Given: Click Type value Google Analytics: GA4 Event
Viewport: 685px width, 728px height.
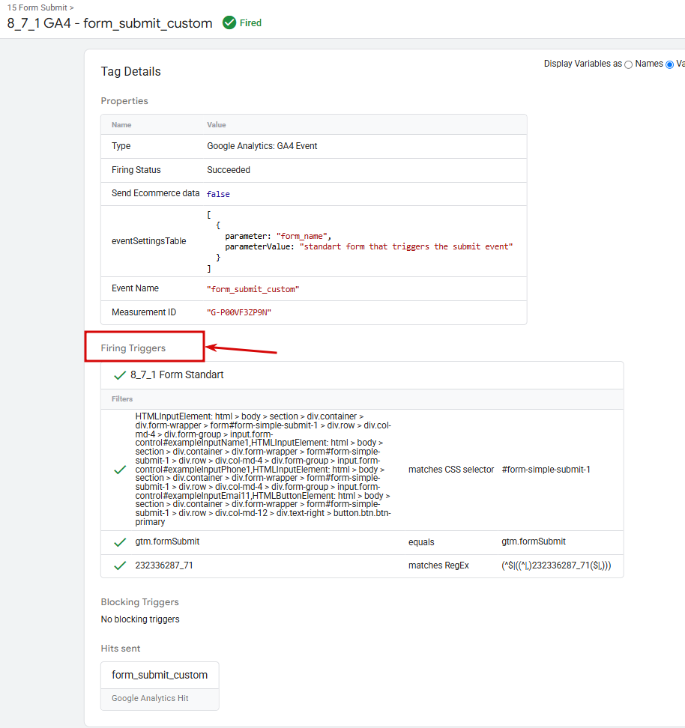Looking at the screenshot, I should click(x=262, y=146).
